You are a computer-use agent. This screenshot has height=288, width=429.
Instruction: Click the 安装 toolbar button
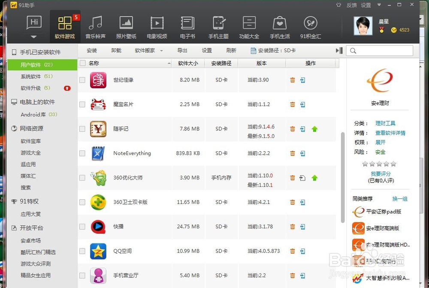pyautogui.click(x=92, y=51)
